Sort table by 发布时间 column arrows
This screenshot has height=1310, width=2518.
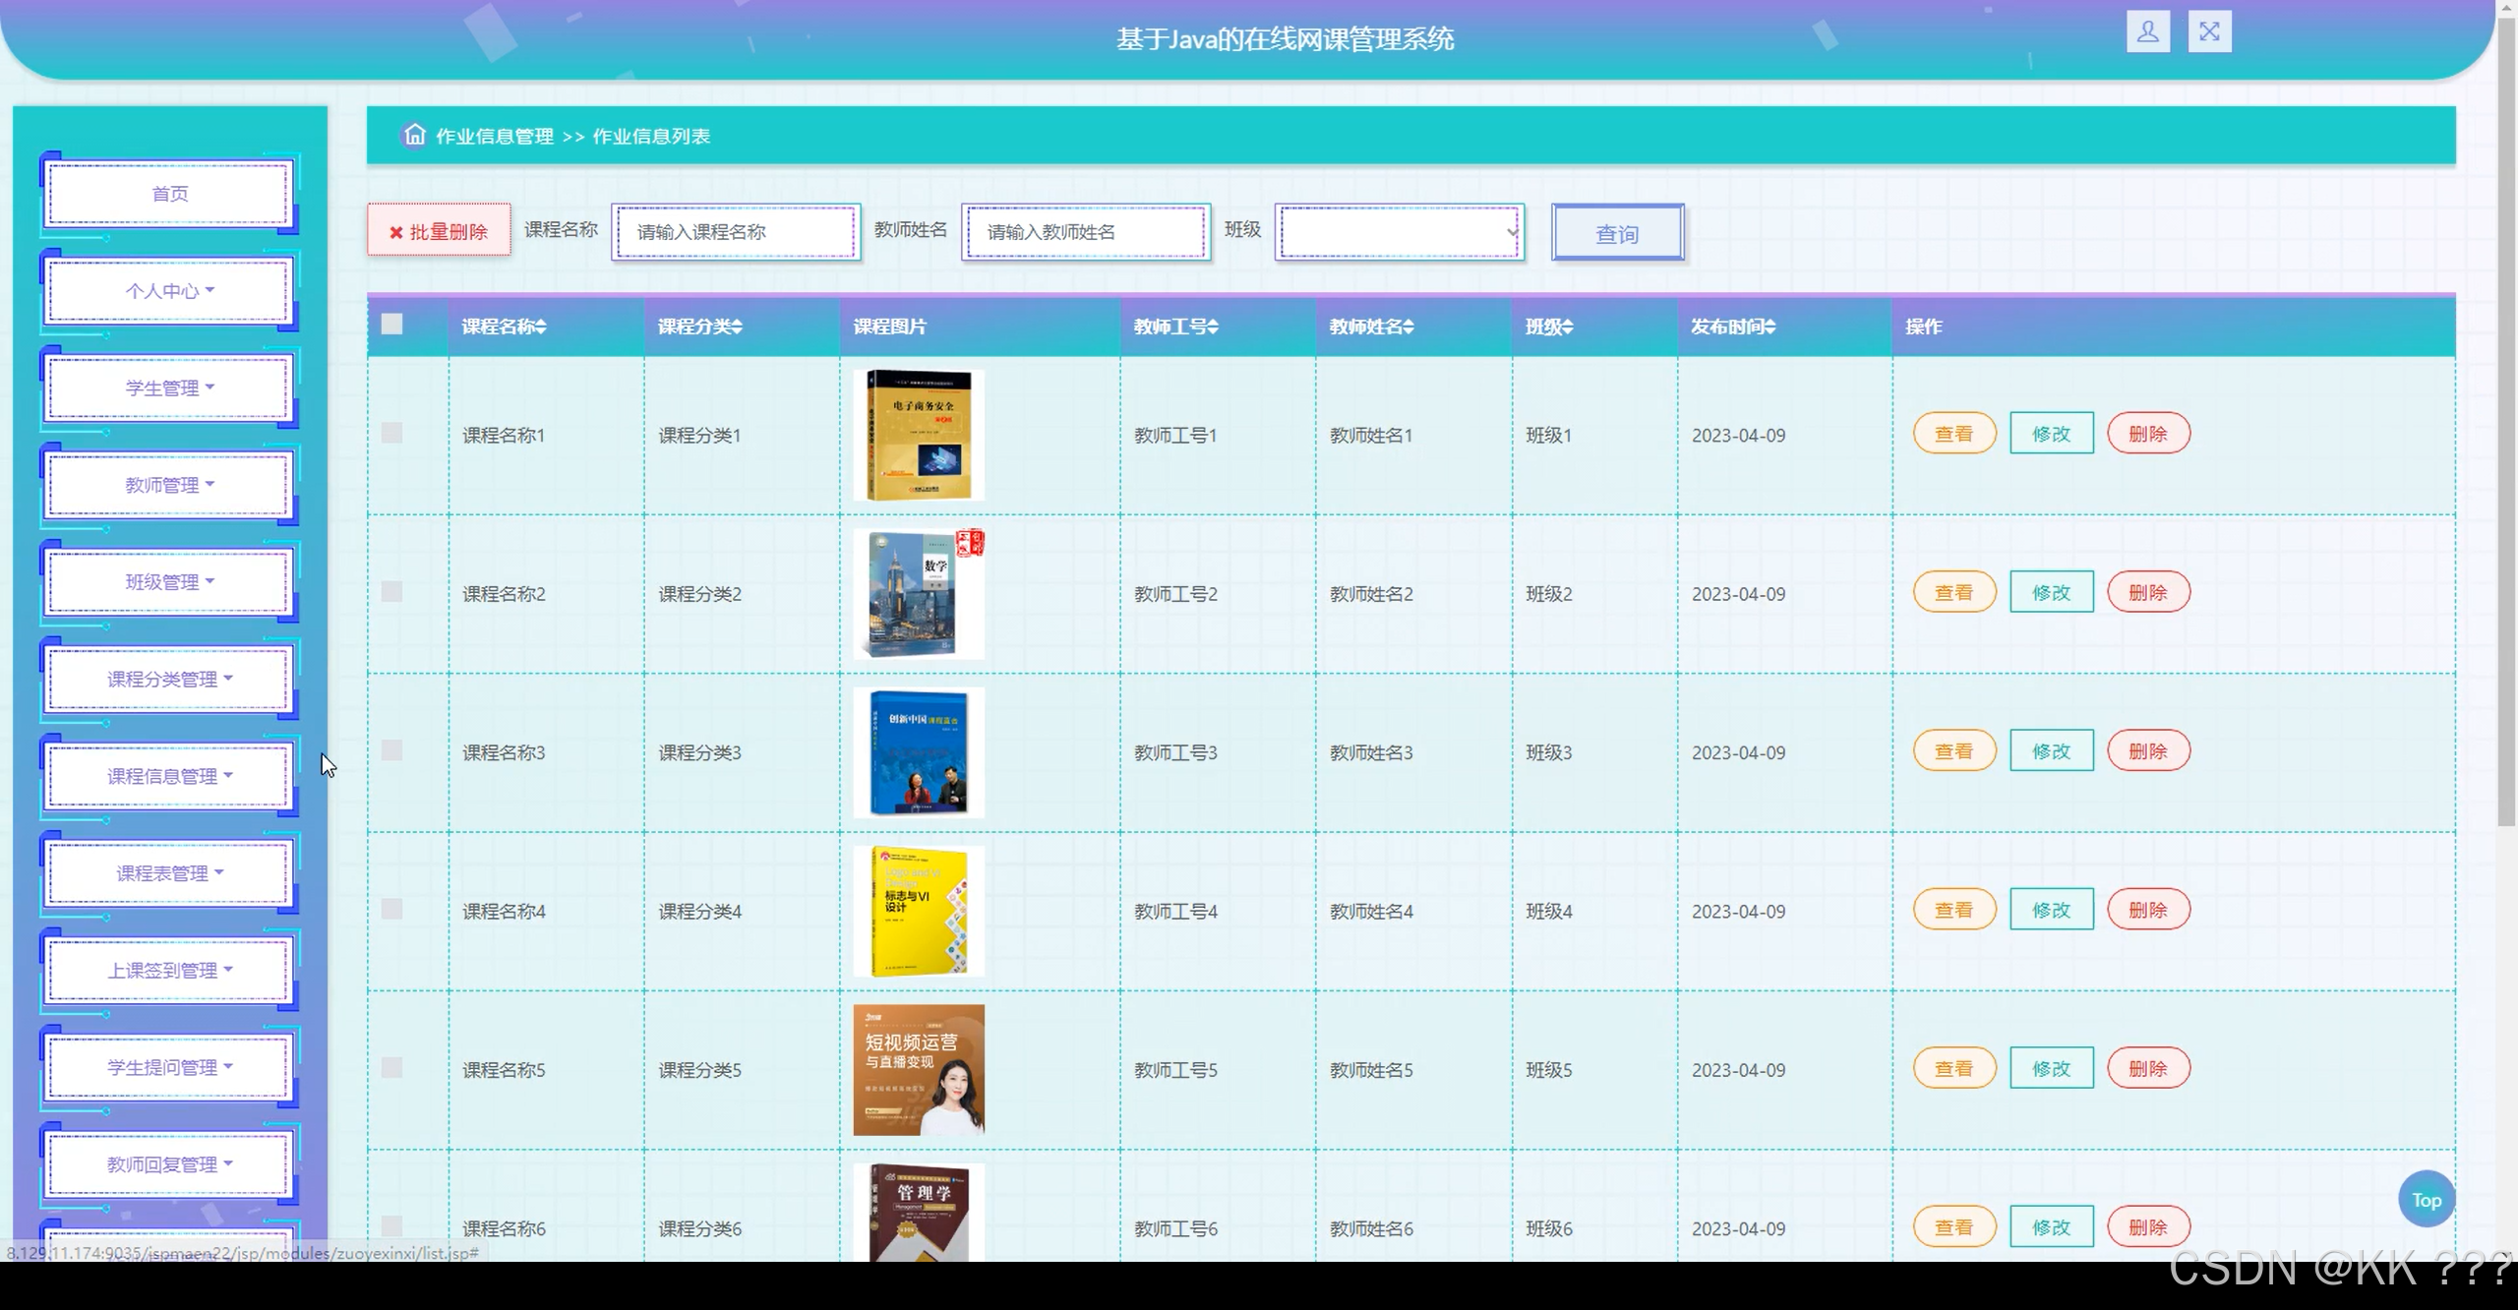pyautogui.click(x=1769, y=327)
